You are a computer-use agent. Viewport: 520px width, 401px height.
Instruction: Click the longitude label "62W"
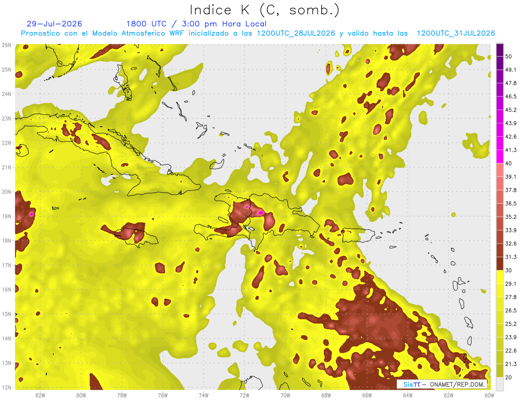[449, 395]
